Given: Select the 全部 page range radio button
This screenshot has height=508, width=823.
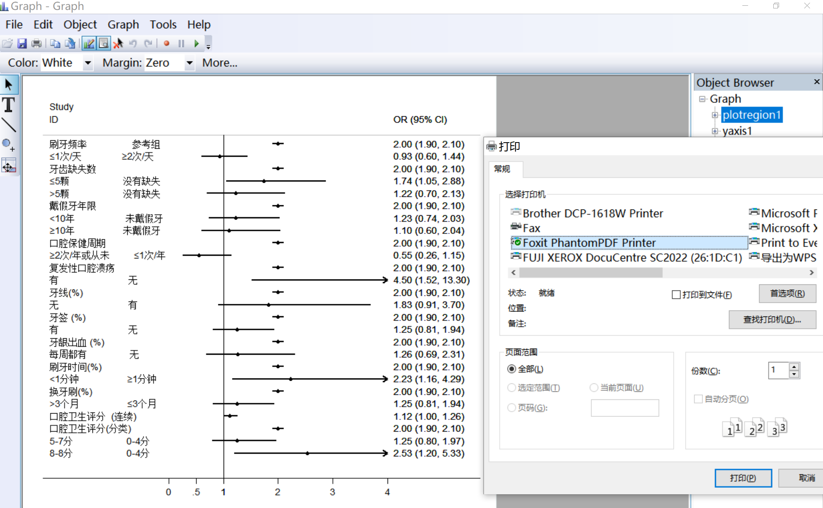Looking at the screenshot, I should (511, 369).
